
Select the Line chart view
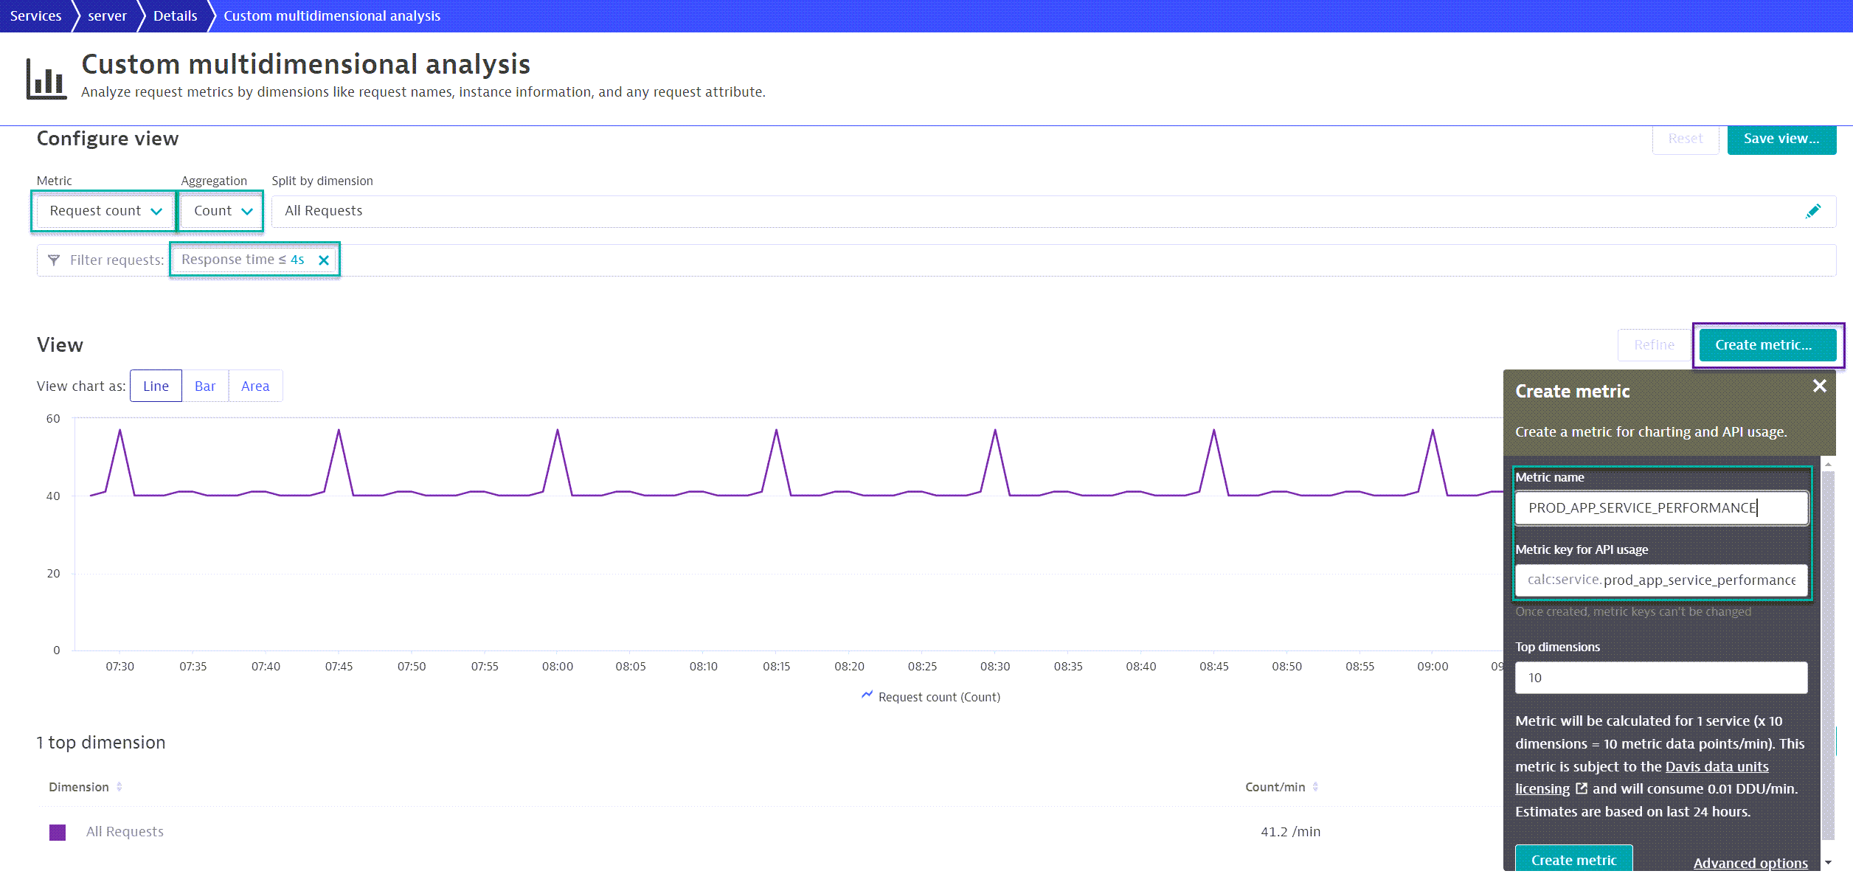(x=156, y=386)
